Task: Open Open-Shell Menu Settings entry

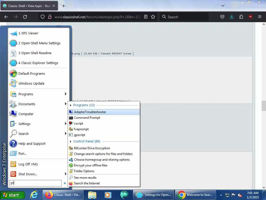Action: [x=39, y=43]
